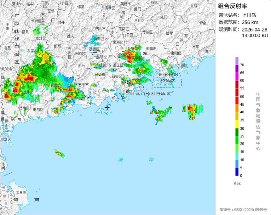Click the station name '上川岛'
Viewport: 271px width, 215px height.
tap(249, 15)
